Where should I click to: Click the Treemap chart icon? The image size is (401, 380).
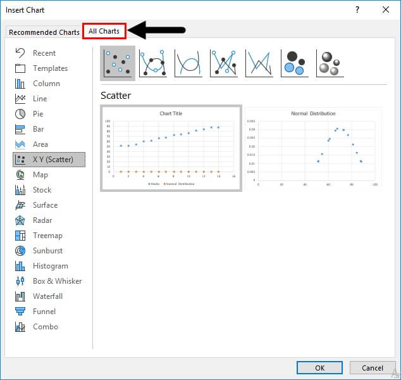pos(20,236)
